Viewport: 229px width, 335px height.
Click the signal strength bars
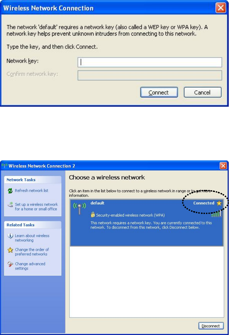[216, 214]
